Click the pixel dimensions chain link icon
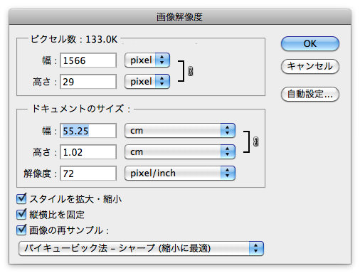Screen dimensions: 360x273 click(190, 71)
